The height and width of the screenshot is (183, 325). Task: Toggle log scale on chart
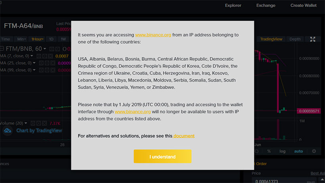coord(282,151)
